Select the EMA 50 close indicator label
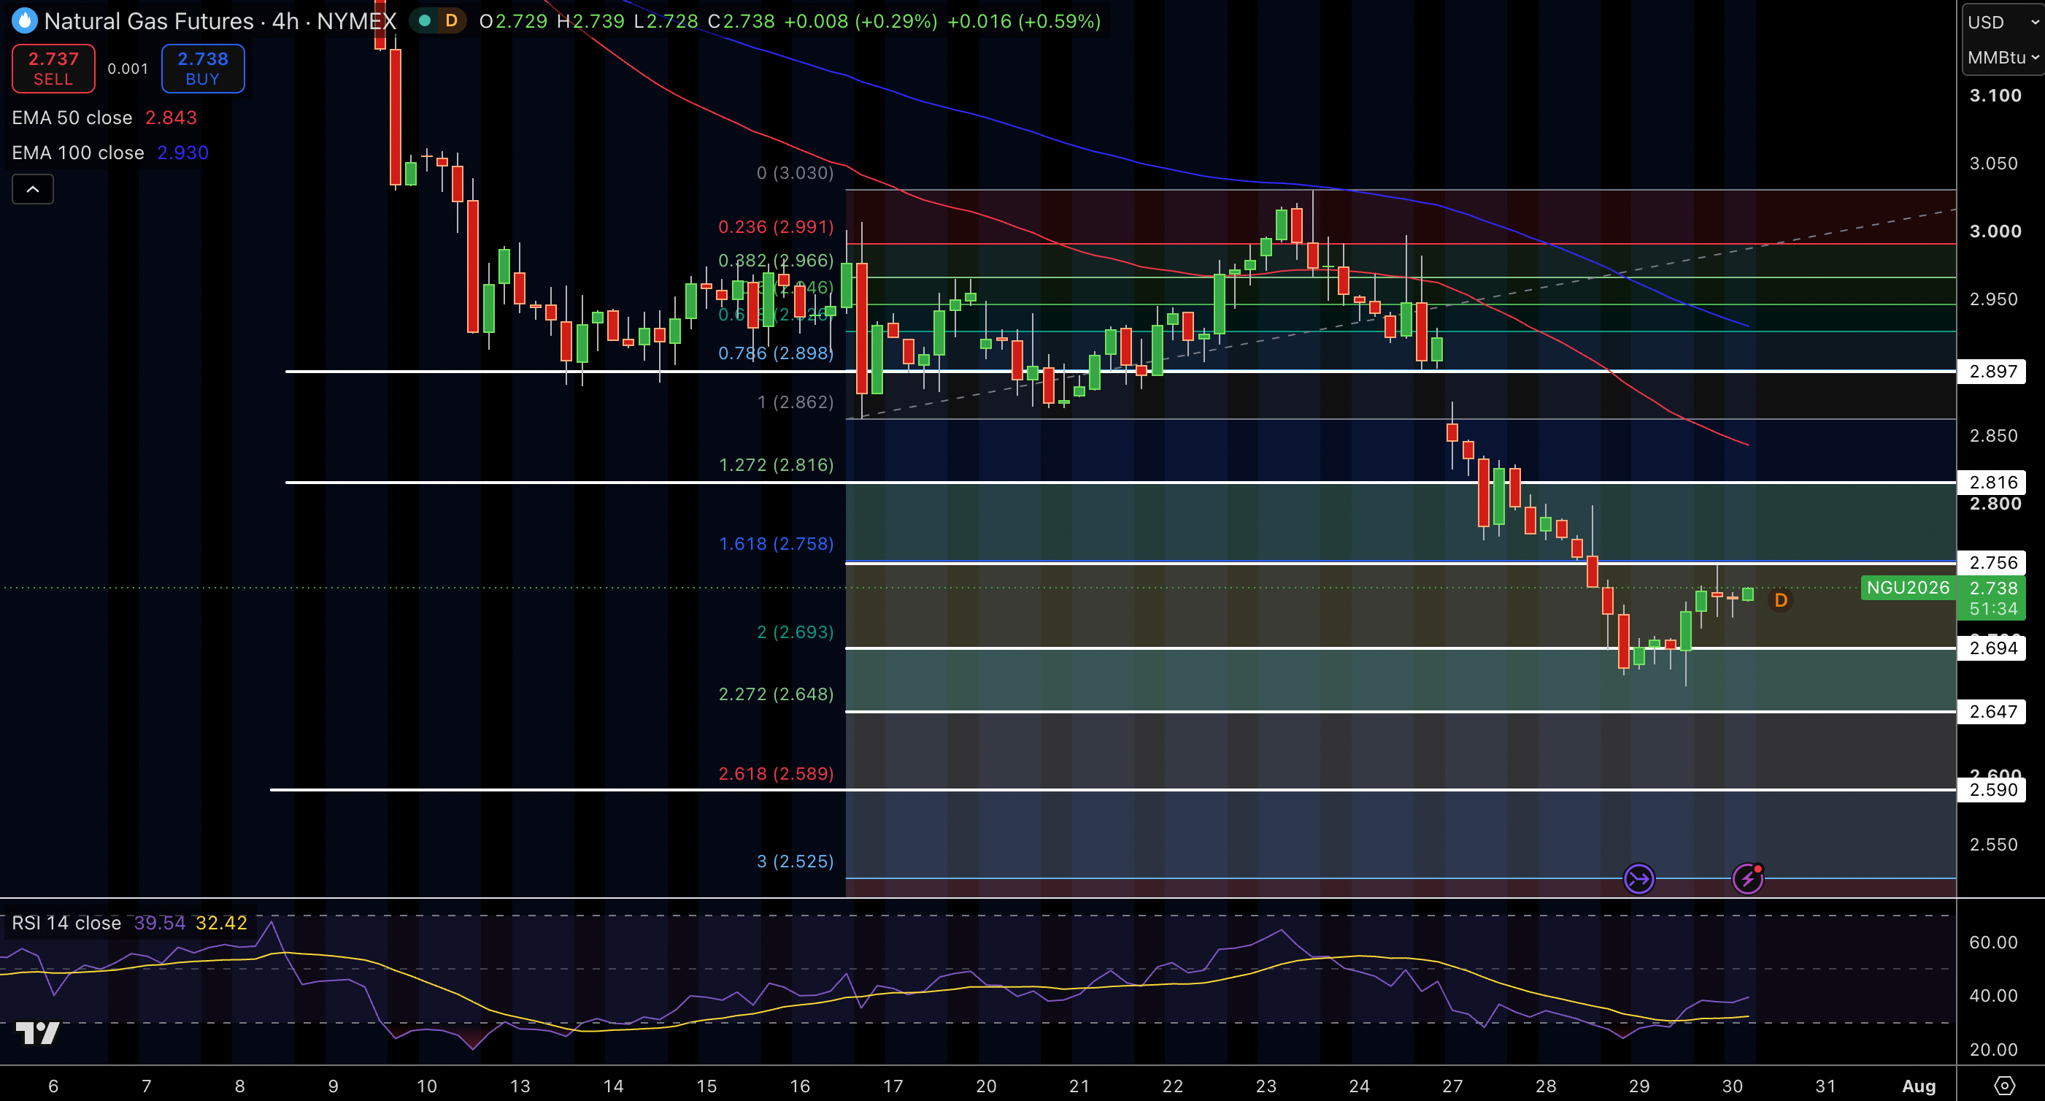The width and height of the screenshot is (2045, 1101). pos(72,118)
